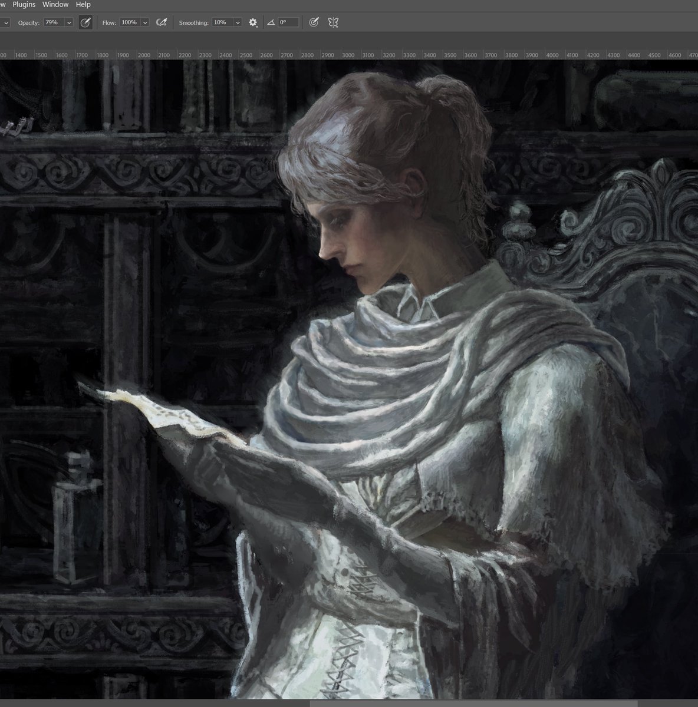Click ruler mark 3000 on horizontal ruler
Screen dimensions: 698x707
[348, 55]
